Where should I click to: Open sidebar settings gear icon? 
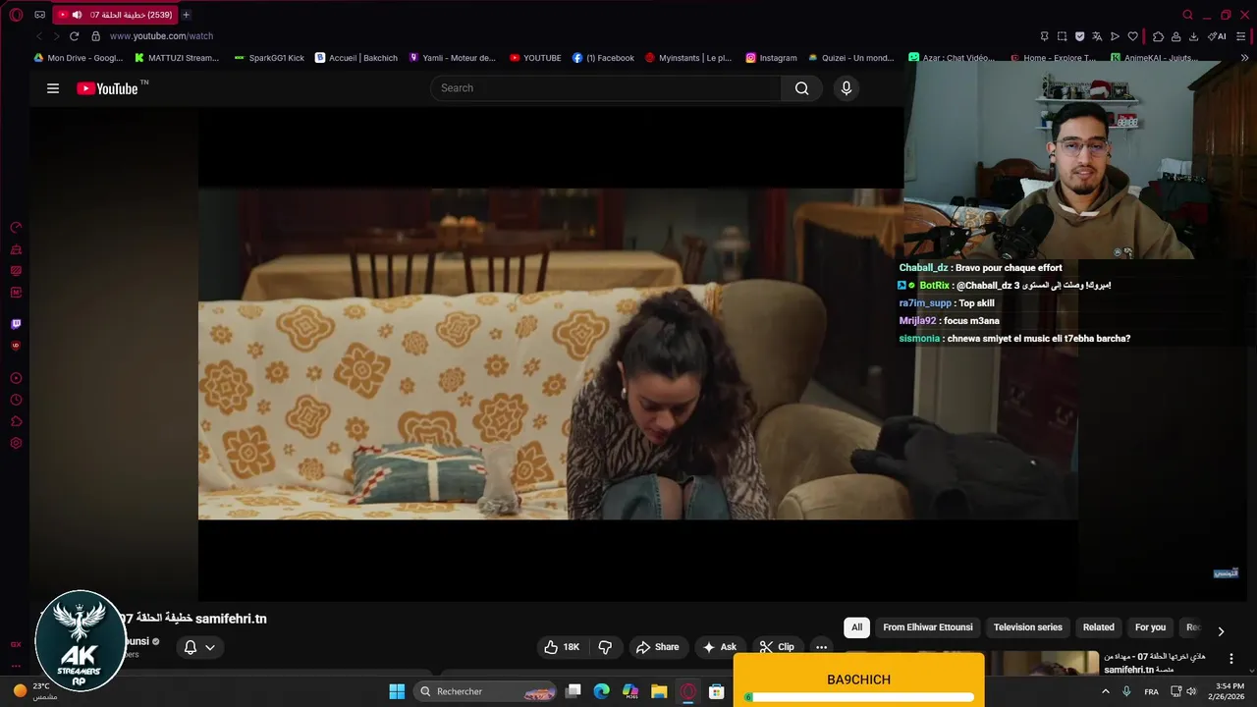tap(16, 443)
